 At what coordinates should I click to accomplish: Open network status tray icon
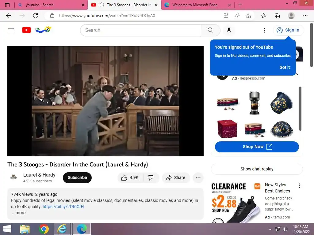[278, 229]
